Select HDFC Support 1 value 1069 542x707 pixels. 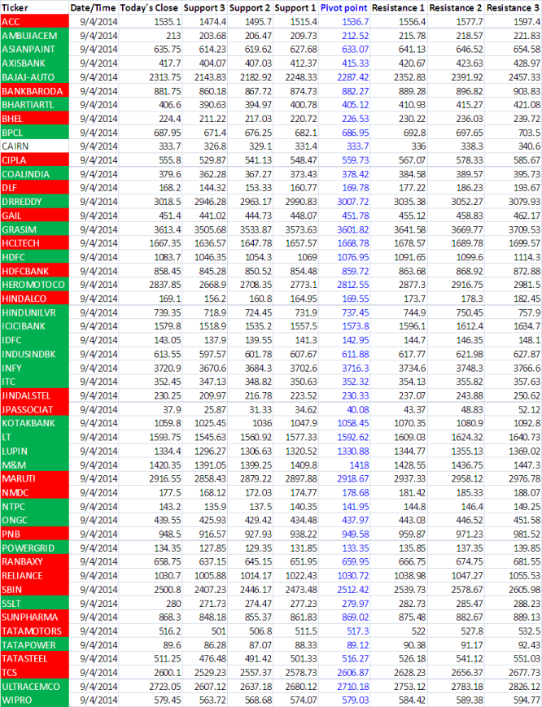click(307, 257)
